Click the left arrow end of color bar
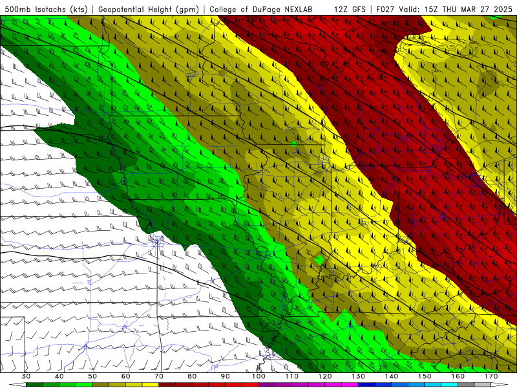Screen dimensions: 517x388 (x=17, y=385)
